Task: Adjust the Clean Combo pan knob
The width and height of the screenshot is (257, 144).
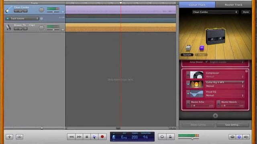Action: coord(41,10)
